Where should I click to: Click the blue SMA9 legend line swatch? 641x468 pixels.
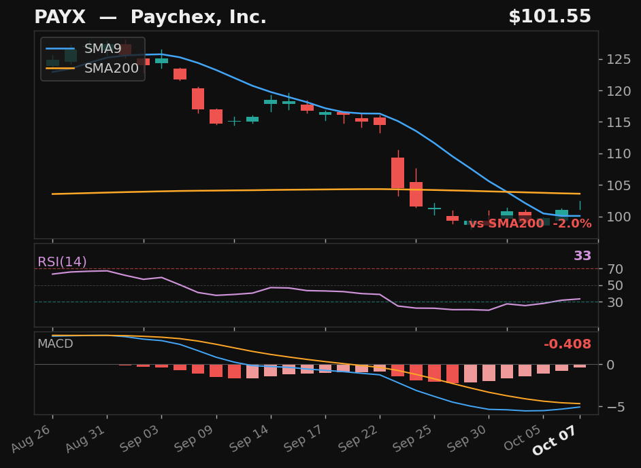[60, 49]
